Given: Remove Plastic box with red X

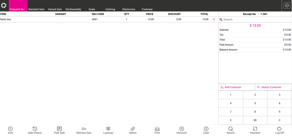Looking at the screenshot, I should 214,19.
